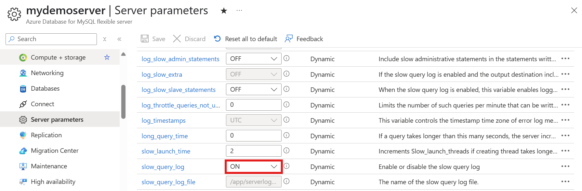Image resolution: width=582 pixels, height=191 pixels.
Task: Open Feedback from the toolbar
Action: 304,39
